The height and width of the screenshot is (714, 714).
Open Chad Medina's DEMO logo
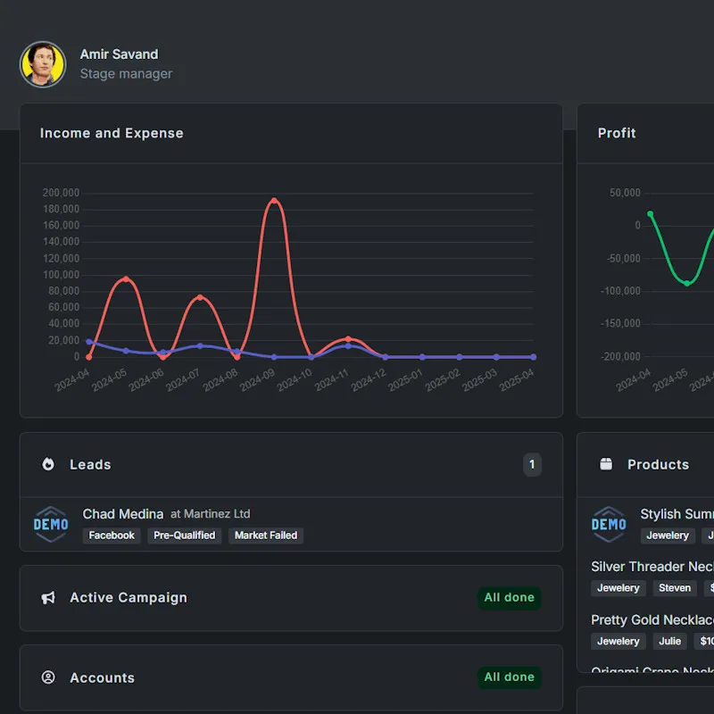pos(51,524)
